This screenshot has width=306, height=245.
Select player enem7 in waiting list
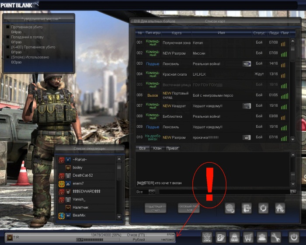click(87, 184)
